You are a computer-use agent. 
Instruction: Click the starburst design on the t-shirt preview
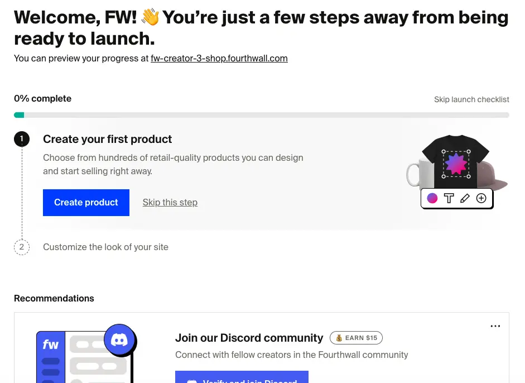point(457,164)
